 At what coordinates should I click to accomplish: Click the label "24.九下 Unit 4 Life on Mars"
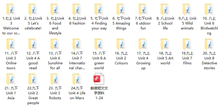coord(77,93)
